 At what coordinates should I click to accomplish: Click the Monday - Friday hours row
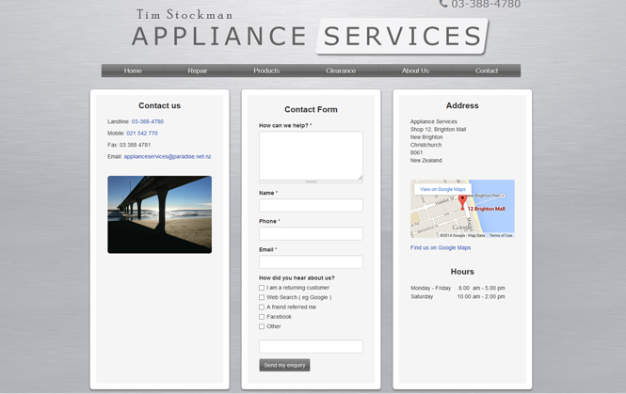pyautogui.click(x=457, y=288)
